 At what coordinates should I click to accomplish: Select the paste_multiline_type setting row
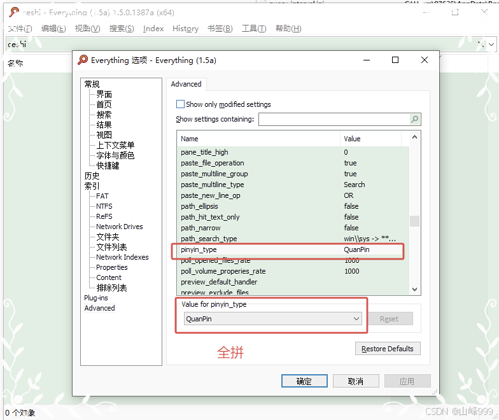pos(293,185)
